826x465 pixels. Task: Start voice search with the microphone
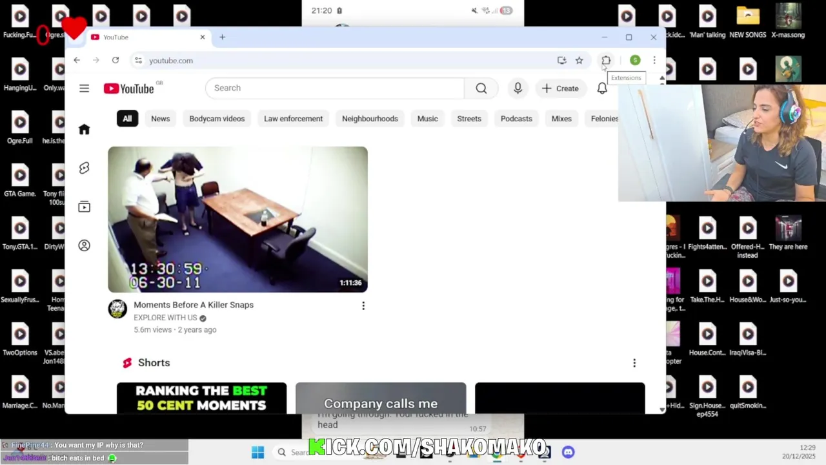pyautogui.click(x=518, y=88)
